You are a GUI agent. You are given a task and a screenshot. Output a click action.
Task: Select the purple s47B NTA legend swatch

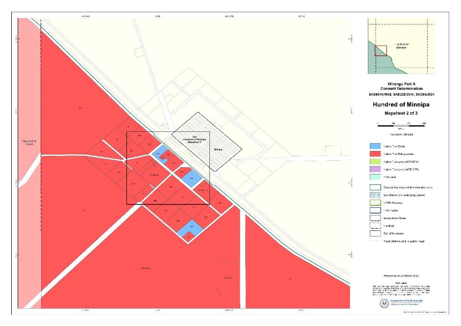pos(375,169)
